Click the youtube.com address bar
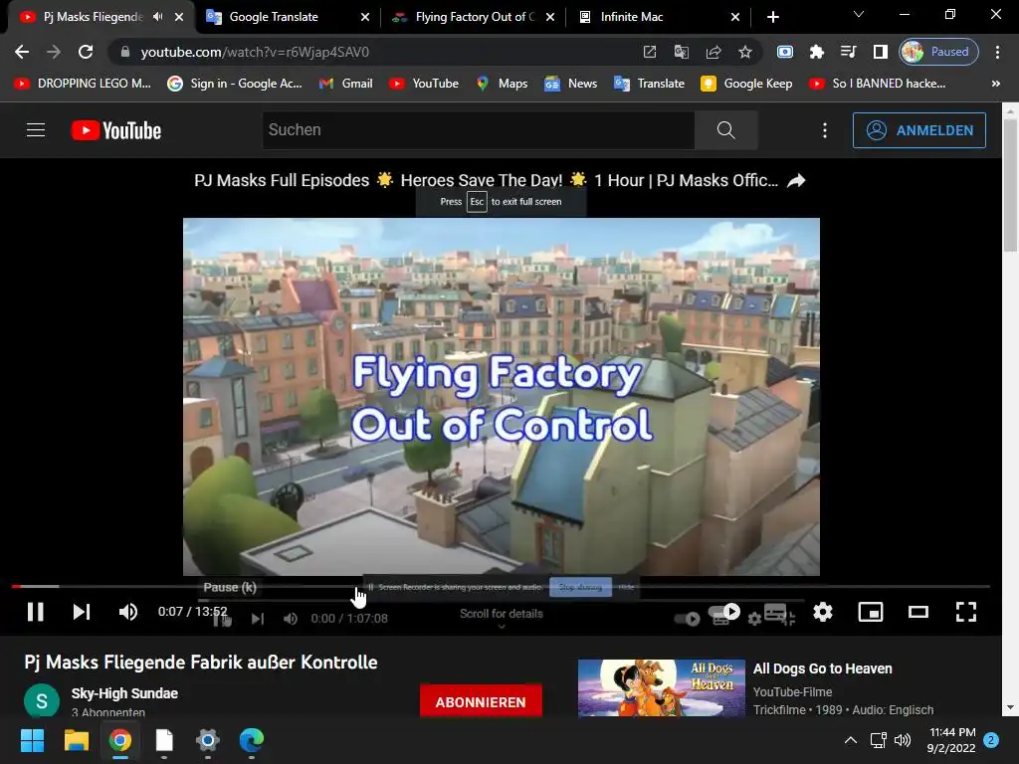1019x764 pixels. tap(377, 52)
